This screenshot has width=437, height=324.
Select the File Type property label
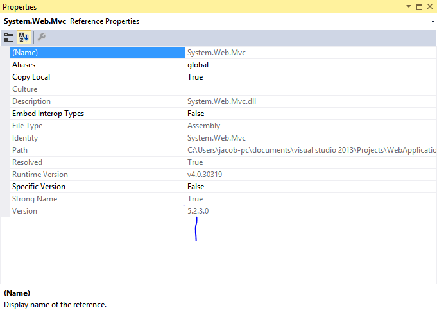28,126
